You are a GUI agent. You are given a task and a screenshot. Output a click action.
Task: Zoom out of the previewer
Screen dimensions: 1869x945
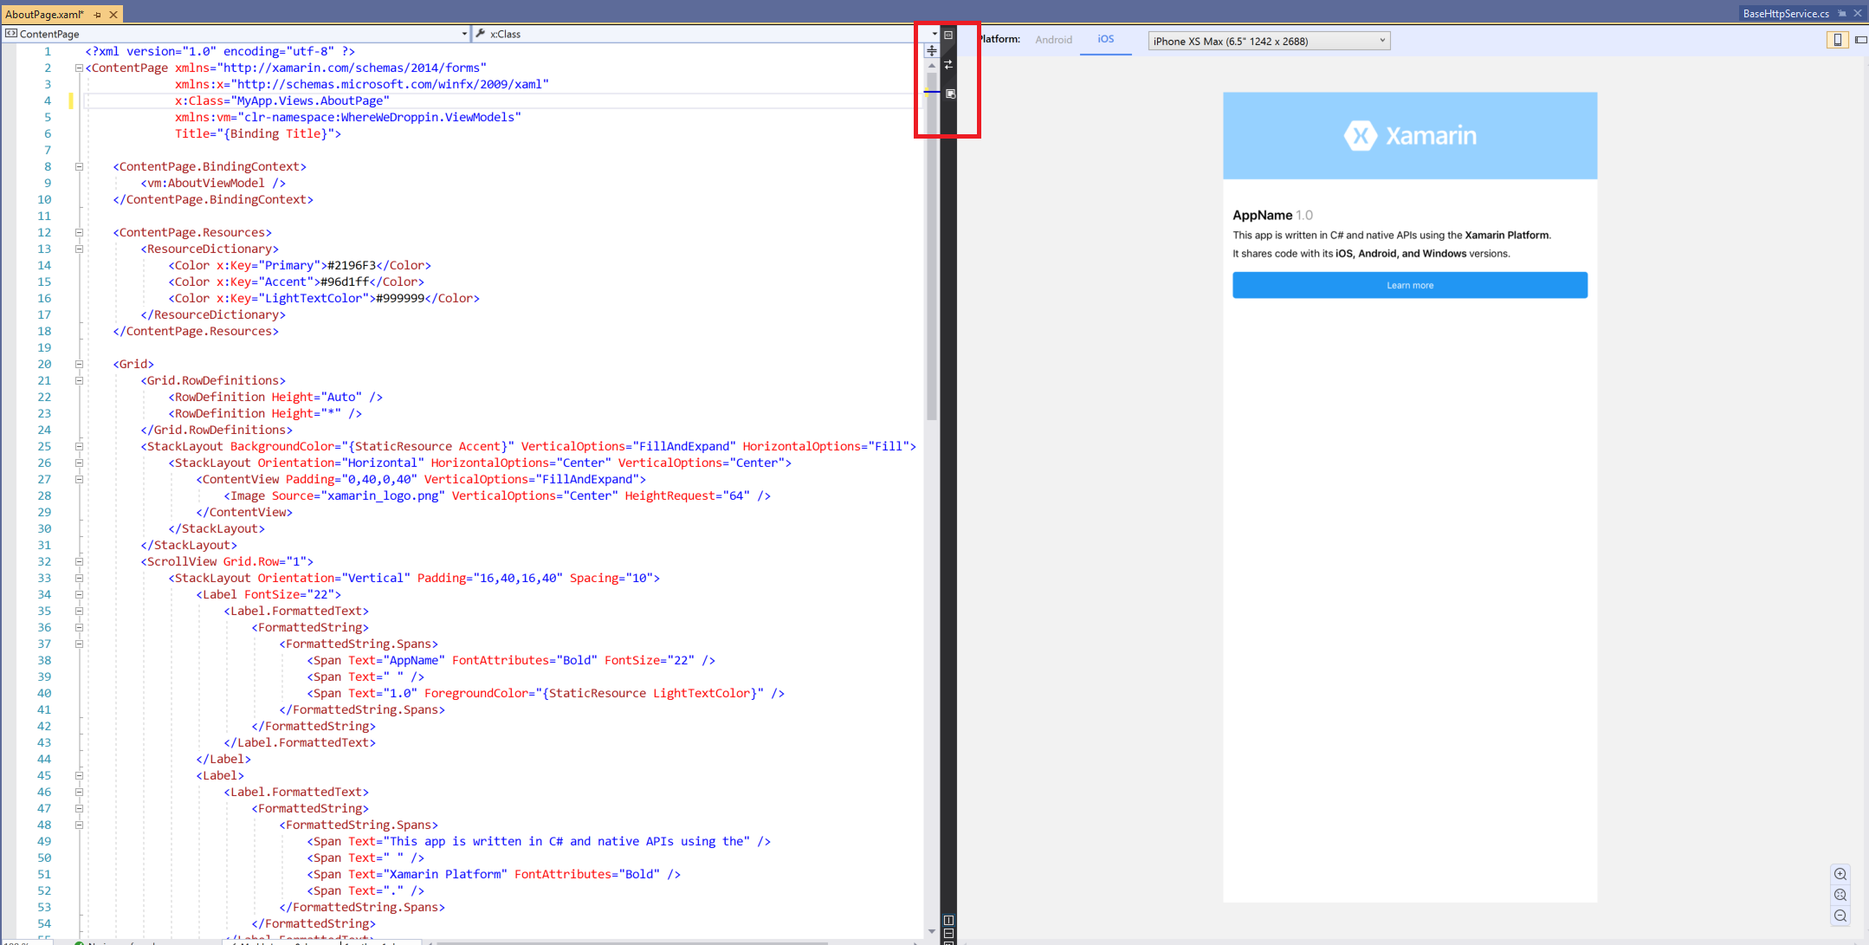click(x=1840, y=916)
